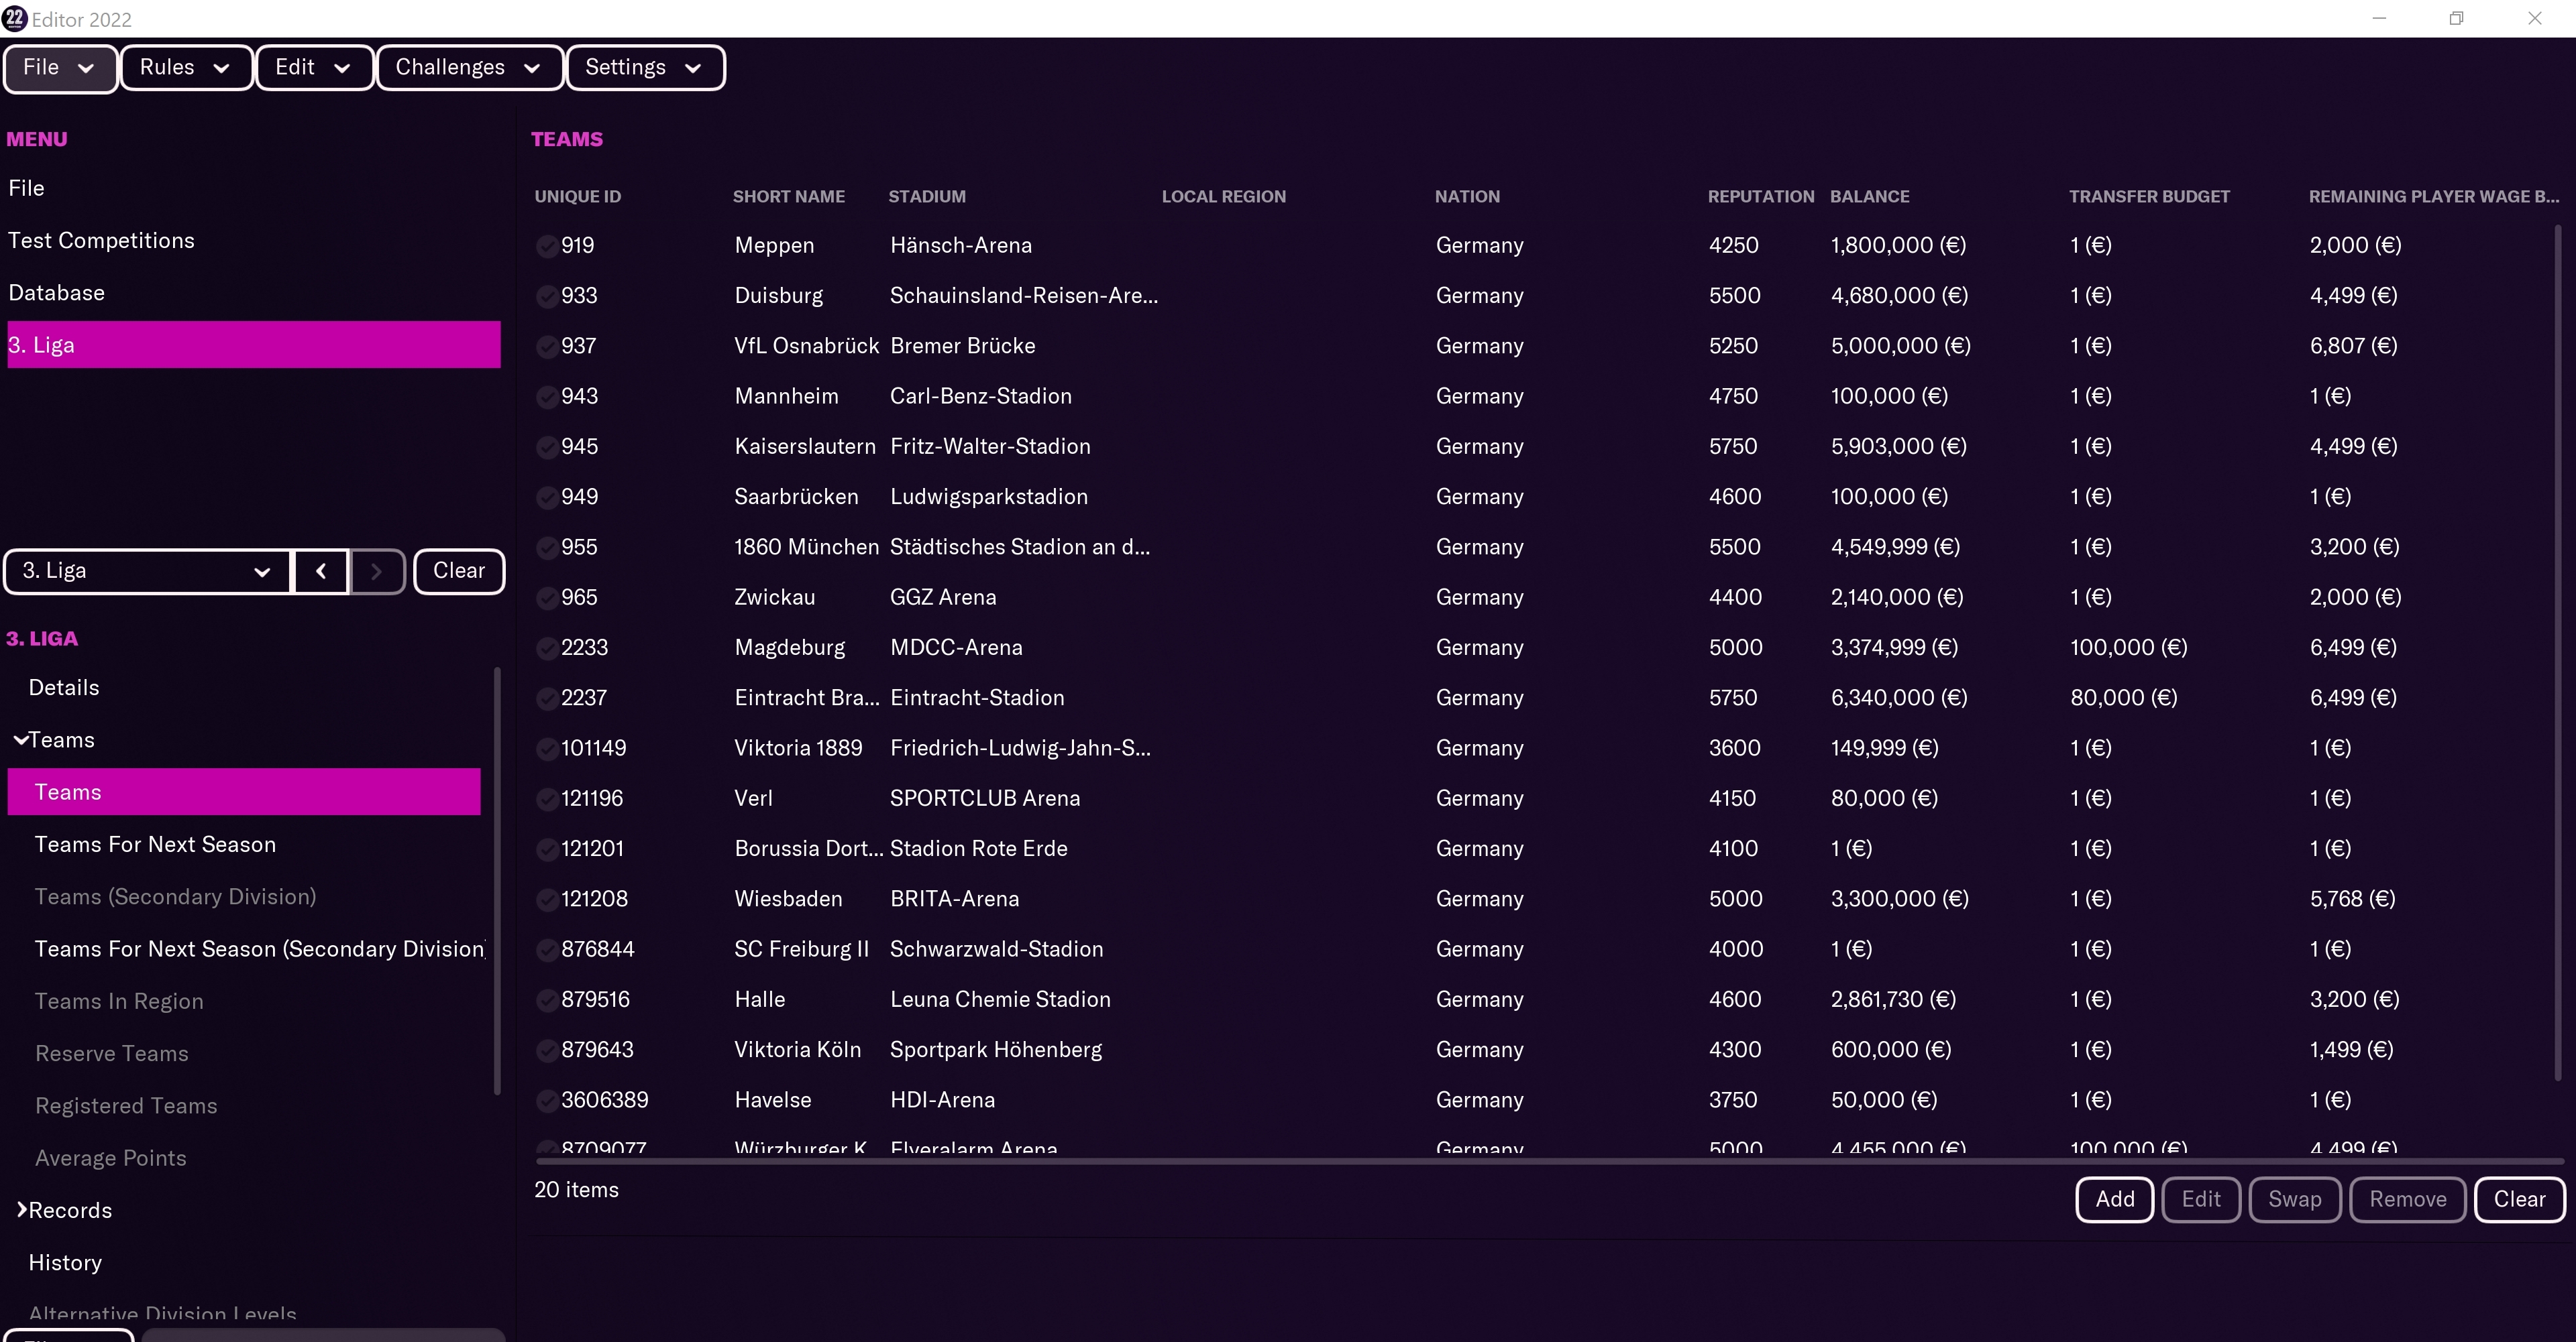The height and width of the screenshot is (1342, 2576).
Task: Toggle radio button for Meppen team row
Action: 545,245
